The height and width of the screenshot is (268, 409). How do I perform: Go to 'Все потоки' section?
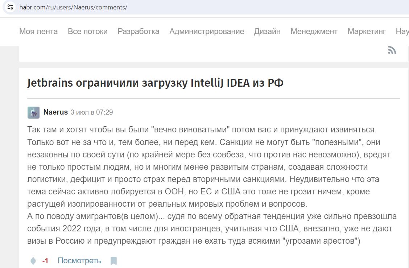(88, 31)
